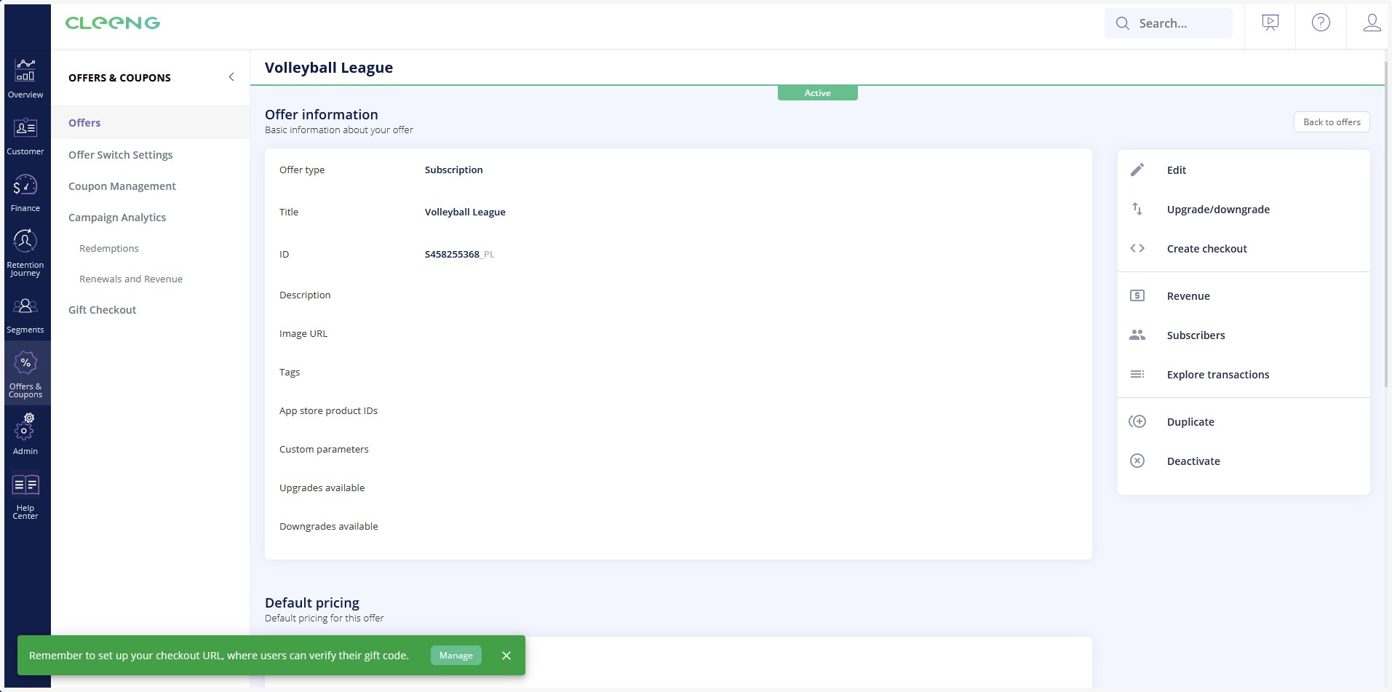This screenshot has width=1392, height=692.
Task: Open the Retention Journey icon
Action: pyautogui.click(x=25, y=241)
